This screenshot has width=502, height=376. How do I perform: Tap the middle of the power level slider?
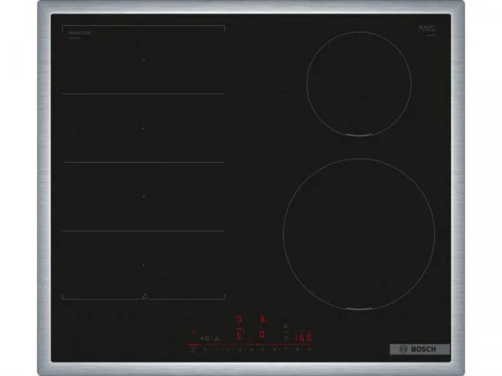pyautogui.click(x=252, y=349)
